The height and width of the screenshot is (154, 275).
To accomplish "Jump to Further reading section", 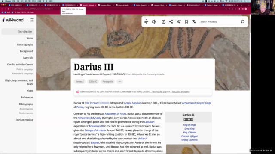I will 24,120.
